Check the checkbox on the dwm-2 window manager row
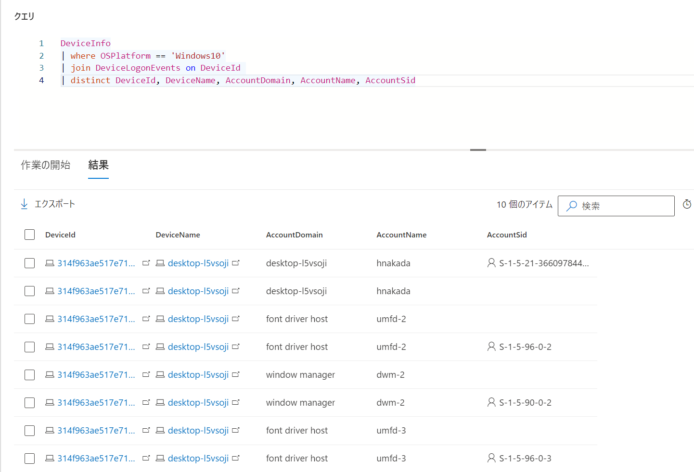Viewport: 694px width, 472px height. click(x=29, y=374)
